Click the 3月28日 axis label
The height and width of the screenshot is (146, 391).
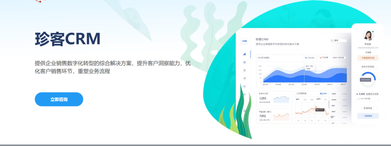point(304,85)
